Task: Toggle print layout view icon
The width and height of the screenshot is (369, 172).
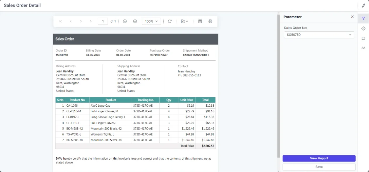Action: click(200, 21)
